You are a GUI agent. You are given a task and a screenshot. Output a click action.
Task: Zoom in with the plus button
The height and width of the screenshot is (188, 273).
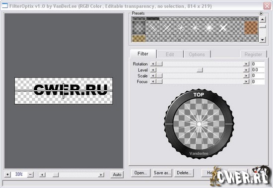7,174
